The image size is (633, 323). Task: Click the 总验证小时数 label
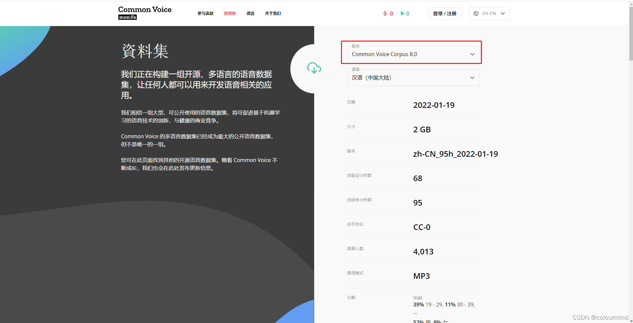[359, 176]
